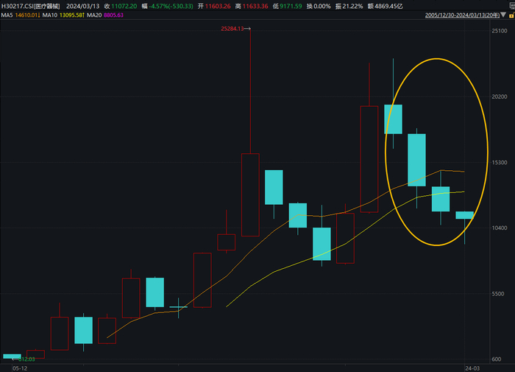Click the 25100 price axis label
Image resolution: width=515 pixels, height=372 pixels.
click(x=500, y=31)
